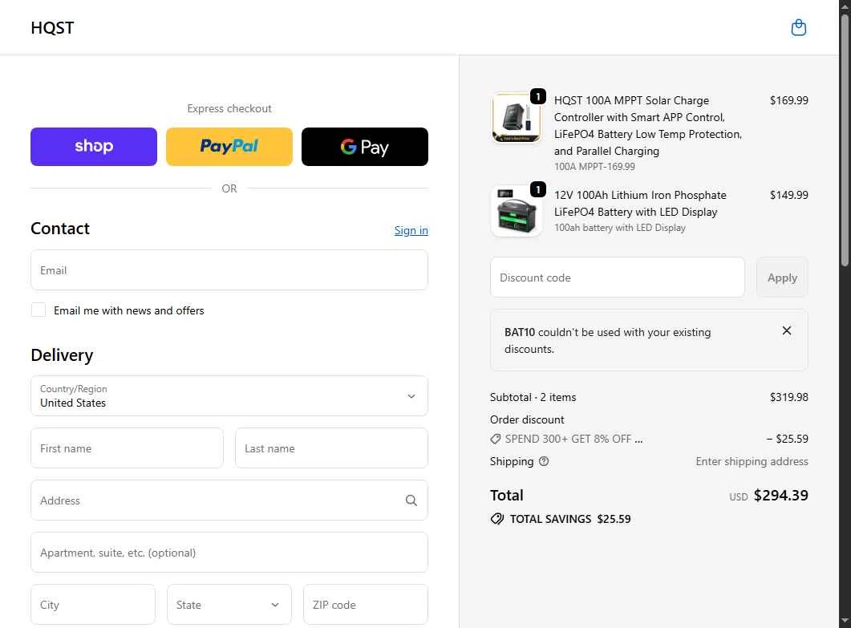Screen dimensions: 851x628
Task: Click the LiFePO4 Battery product thumbnail
Action: (x=517, y=211)
